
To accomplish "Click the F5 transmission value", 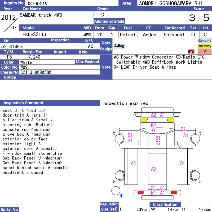I will (x=9, y=57).
